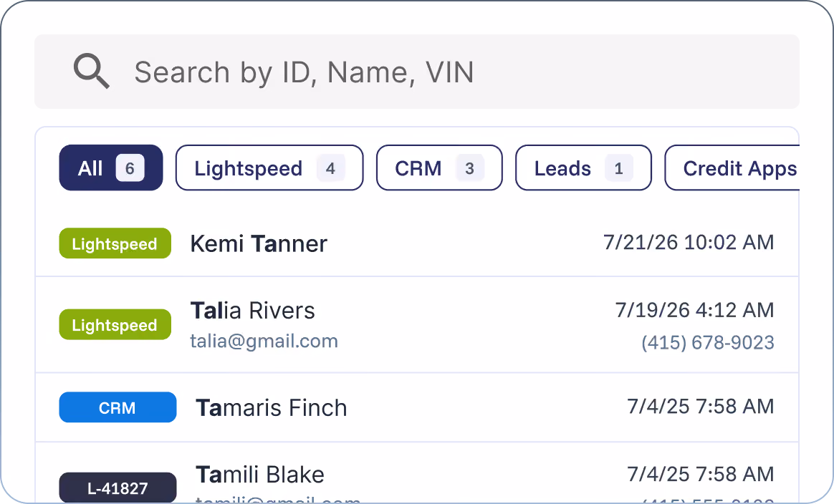Click the count badge 6 on All
Viewport: 834px width, 504px height.
[130, 168]
